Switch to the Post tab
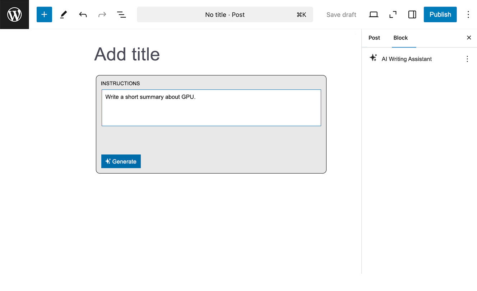The width and height of the screenshot is (477, 291). coord(374,38)
